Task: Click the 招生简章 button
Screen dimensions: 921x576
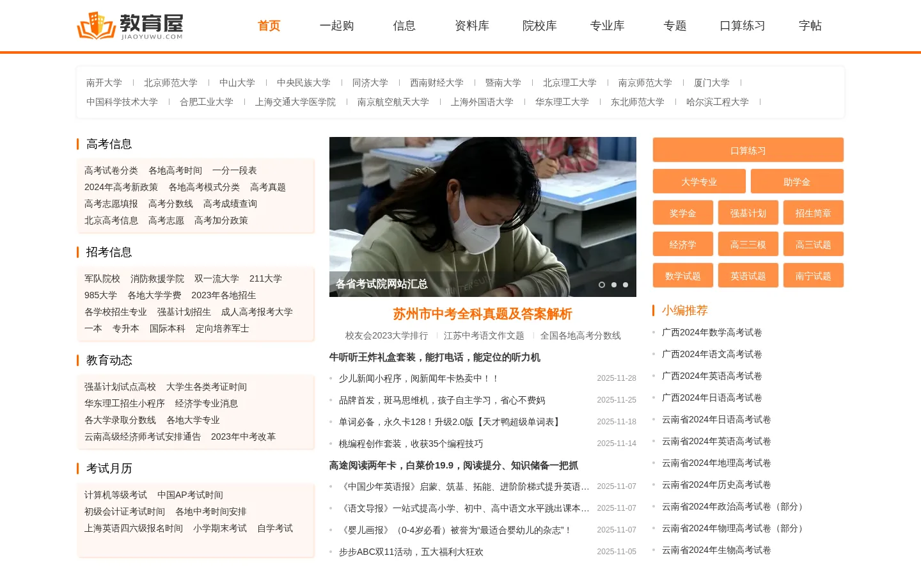Action: point(814,213)
